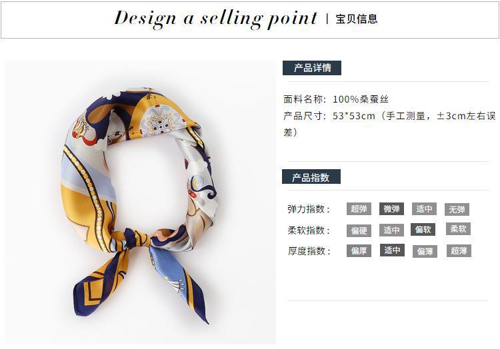Choose 适中 in the 弹力指数 row
Screen dimensions: 500x349
pyautogui.click(x=424, y=209)
